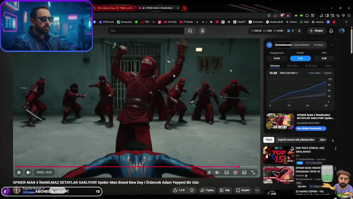Toggle subtitles/captions button

227,172
